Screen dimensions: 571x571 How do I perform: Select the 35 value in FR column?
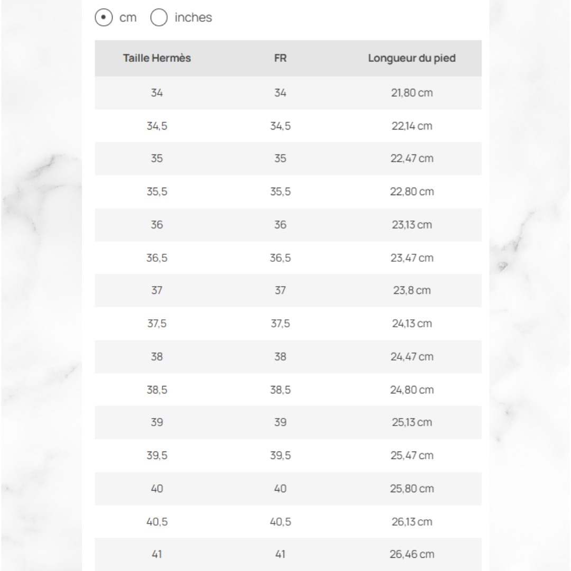(280, 159)
